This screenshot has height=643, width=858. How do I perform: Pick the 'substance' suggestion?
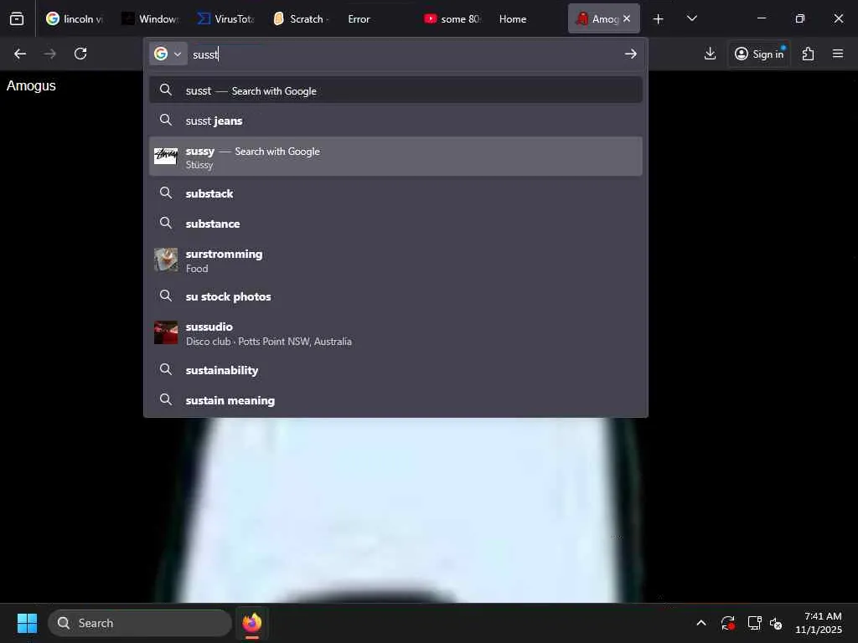click(x=395, y=223)
